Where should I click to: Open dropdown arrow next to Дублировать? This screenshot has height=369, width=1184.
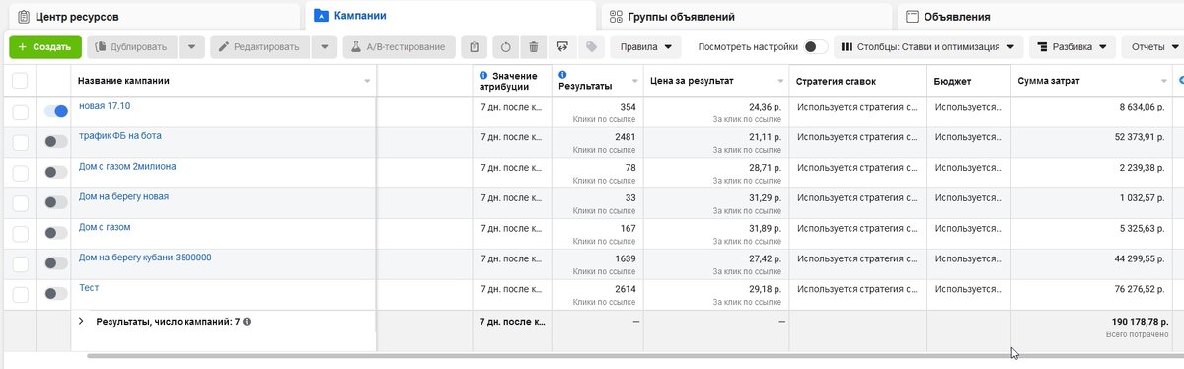point(192,46)
